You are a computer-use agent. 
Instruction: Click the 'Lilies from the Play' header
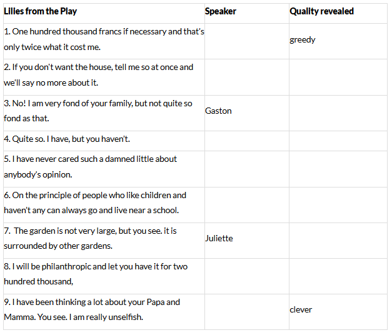pyautogui.click(x=40, y=11)
